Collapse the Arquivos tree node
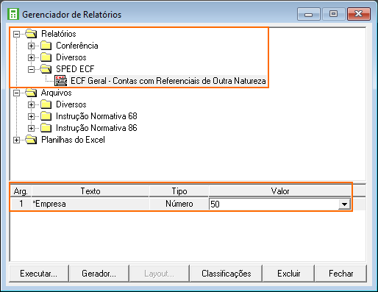 [x=16, y=93]
